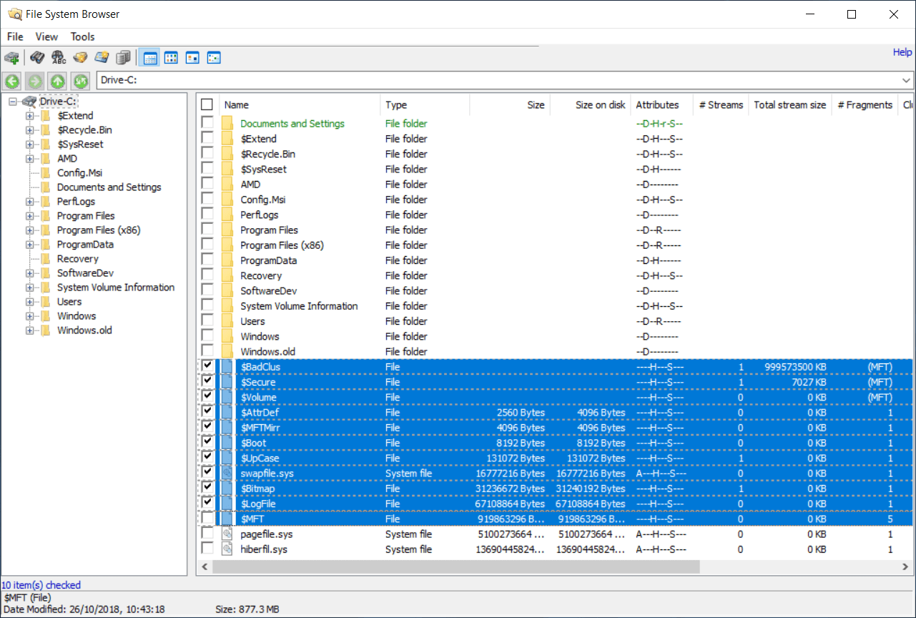Open the Drive-C: address bar dropdown
The image size is (916, 618).
click(906, 81)
